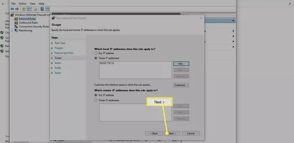Click the greyed Edit button for local IPs

(181, 70)
